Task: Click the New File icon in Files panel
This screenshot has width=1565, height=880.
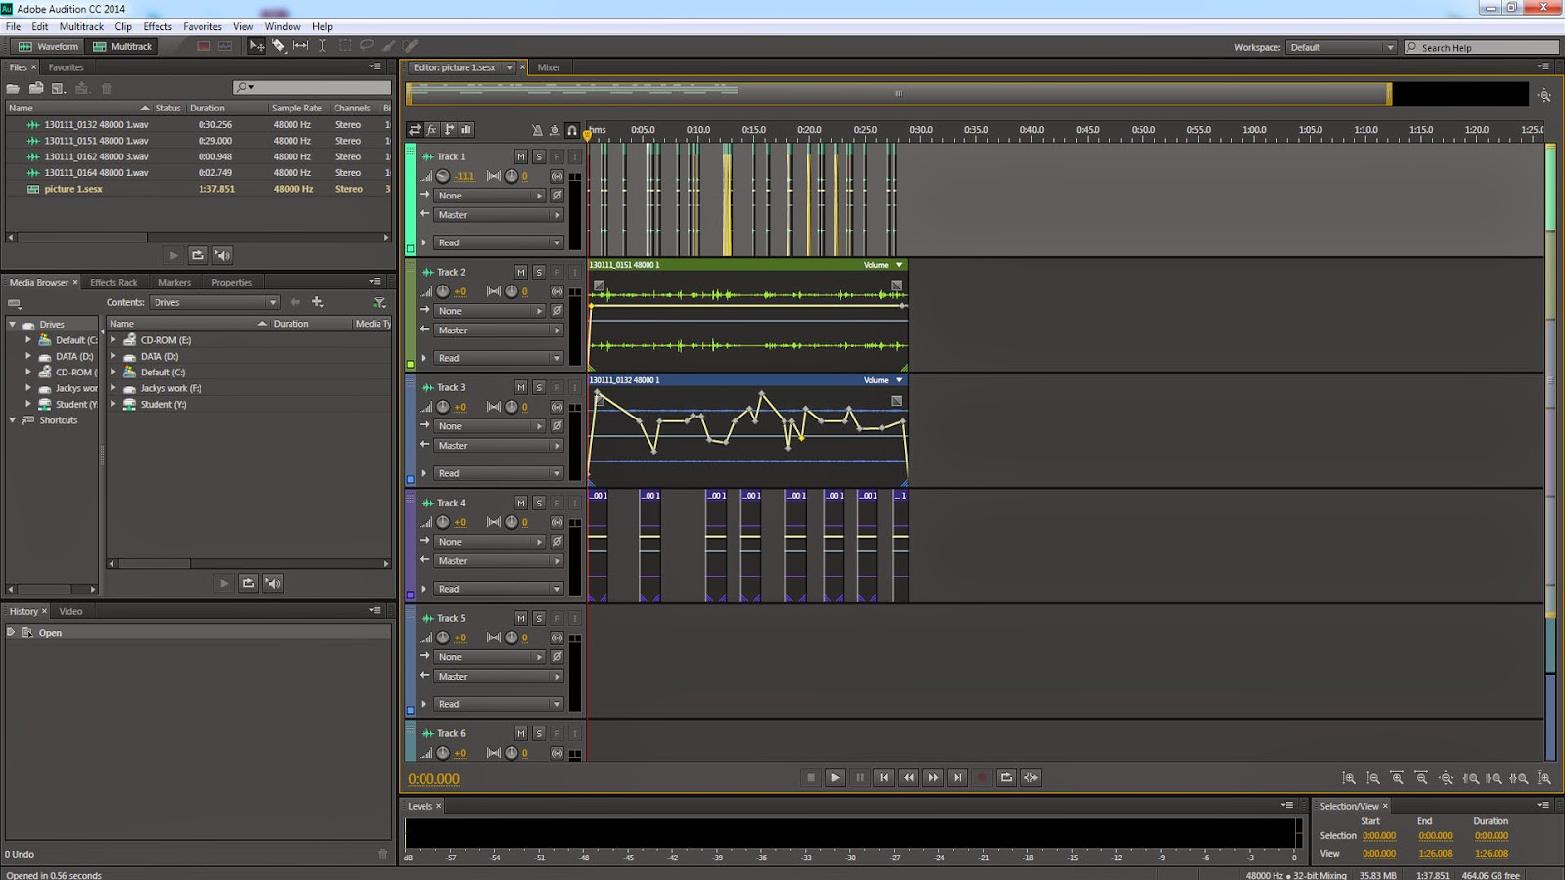Action: pyautogui.click(x=59, y=88)
